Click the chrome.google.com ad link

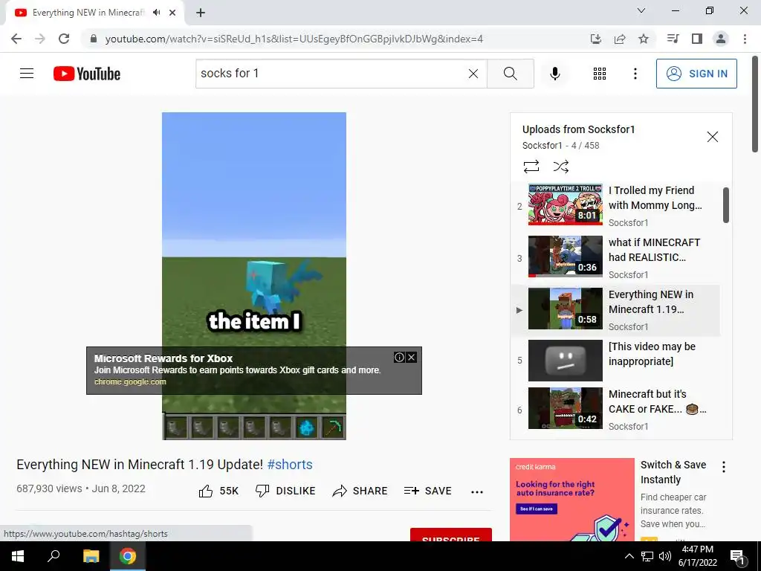click(130, 381)
